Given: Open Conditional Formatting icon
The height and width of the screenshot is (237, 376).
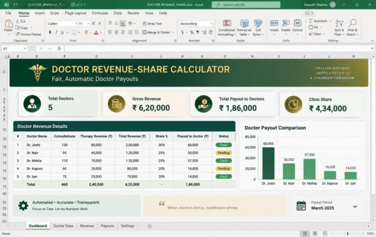Looking at the screenshot, I should (227, 23).
